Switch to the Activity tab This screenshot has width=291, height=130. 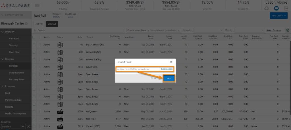point(39,24)
